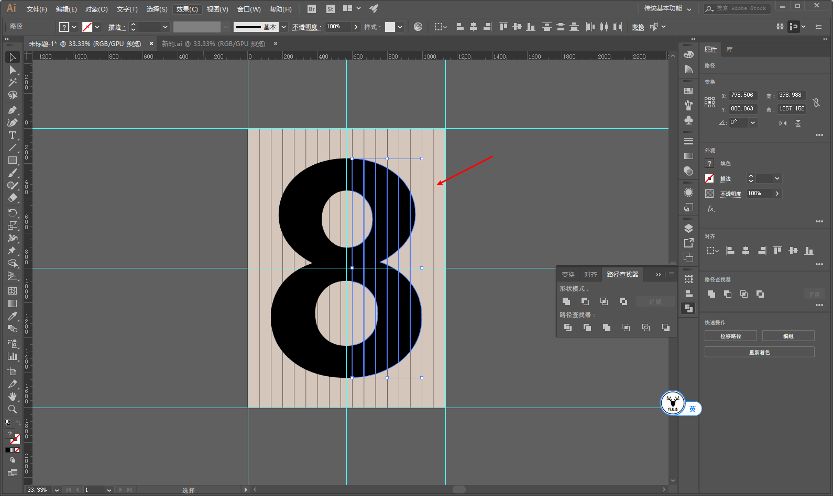Open the zoom level 33.33% dropdown

click(x=57, y=490)
